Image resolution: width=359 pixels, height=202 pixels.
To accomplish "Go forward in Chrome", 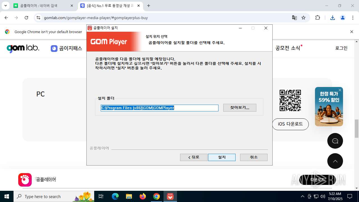I will coord(16,18).
